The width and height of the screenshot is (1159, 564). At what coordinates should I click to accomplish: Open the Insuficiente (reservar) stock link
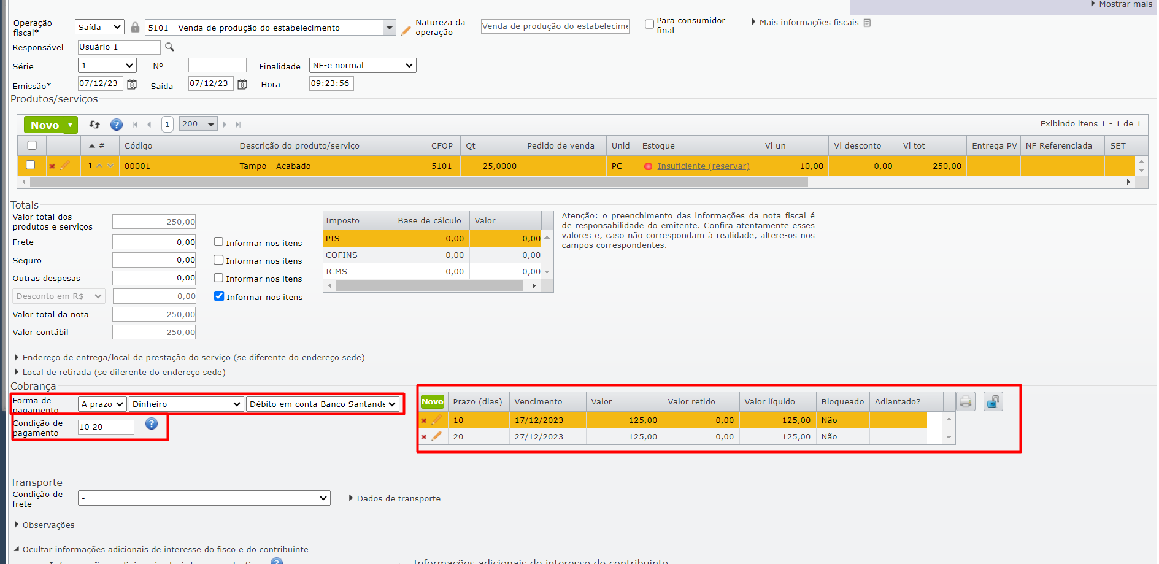pos(703,166)
